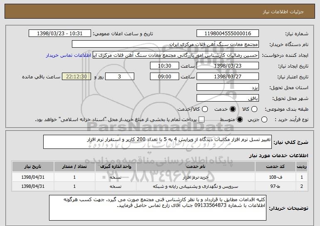Click the public announcement date field 10:31
The height and width of the screenshot is (226, 320).
59,34
